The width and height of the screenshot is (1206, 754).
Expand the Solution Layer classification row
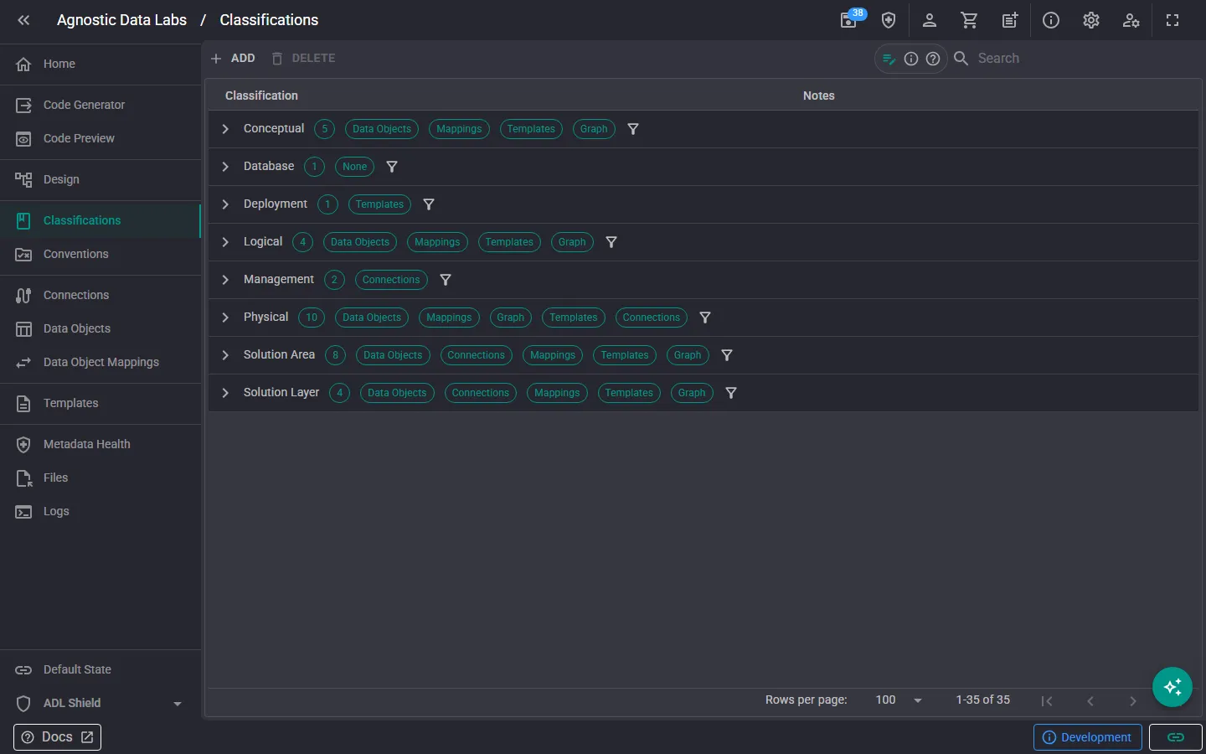click(x=225, y=393)
